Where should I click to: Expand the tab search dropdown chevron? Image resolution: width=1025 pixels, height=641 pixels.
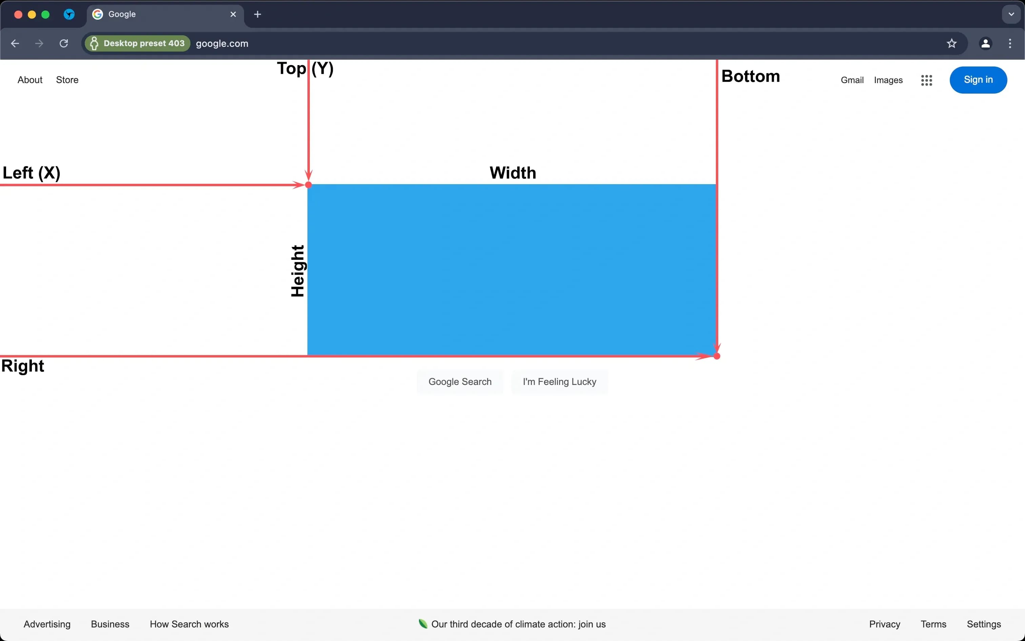tap(1011, 14)
